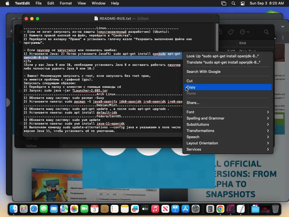Open the Edit menu
The width and height of the screenshot is (289, 217).
[51, 3]
